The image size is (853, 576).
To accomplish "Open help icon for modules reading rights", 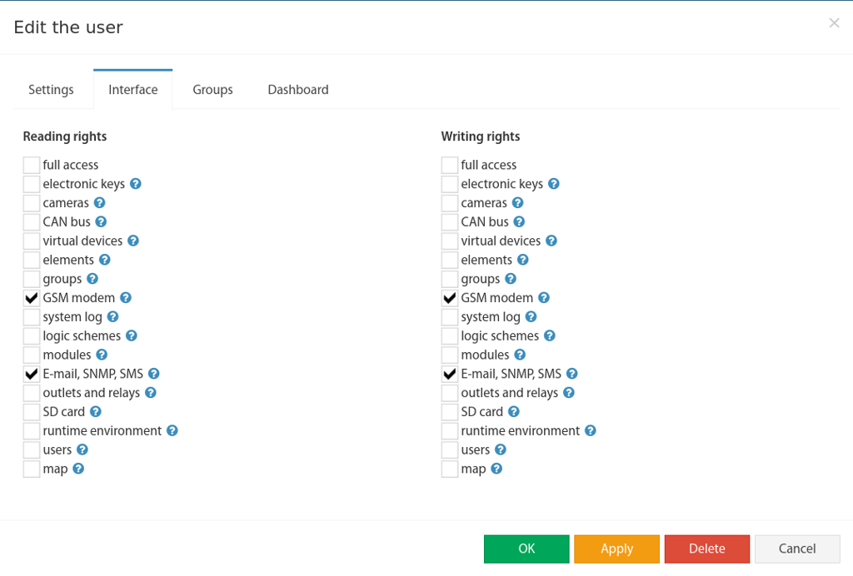I will click(x=102, y=355).
